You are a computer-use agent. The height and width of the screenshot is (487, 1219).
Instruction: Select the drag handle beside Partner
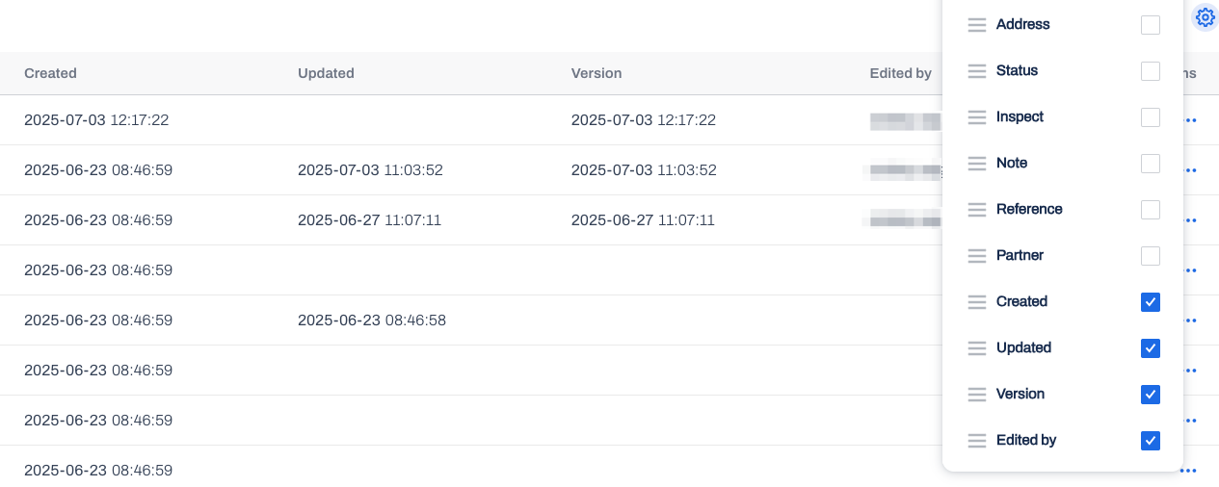point(977,256)
